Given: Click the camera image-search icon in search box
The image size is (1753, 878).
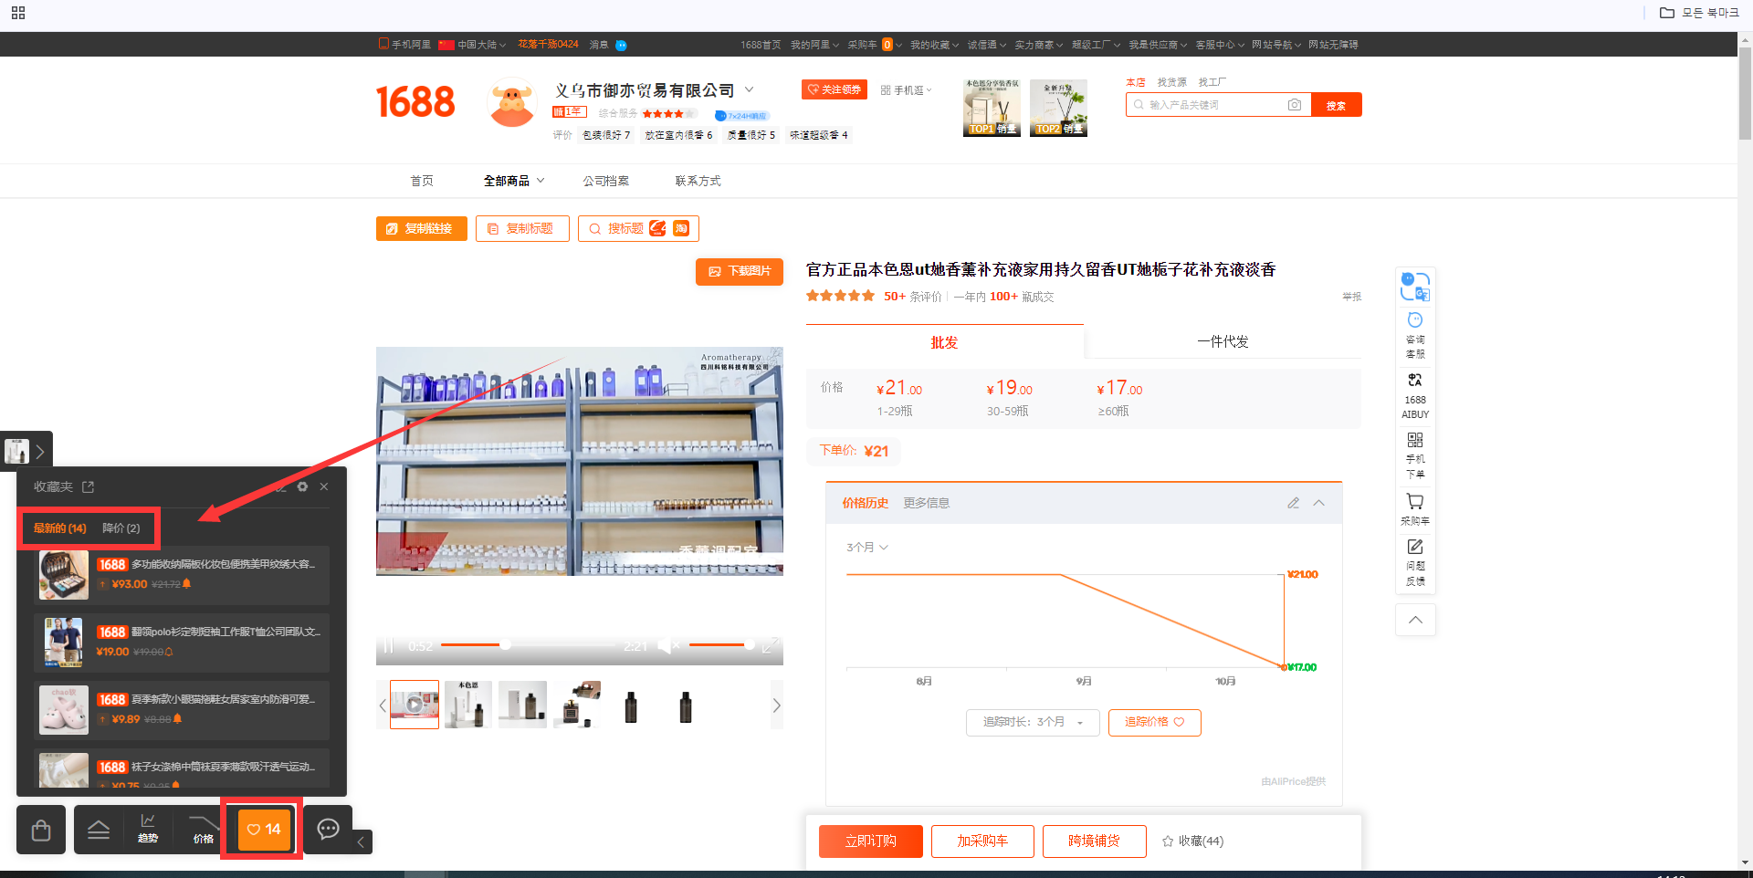Looking at the screenshot, I should (1295, 105).
